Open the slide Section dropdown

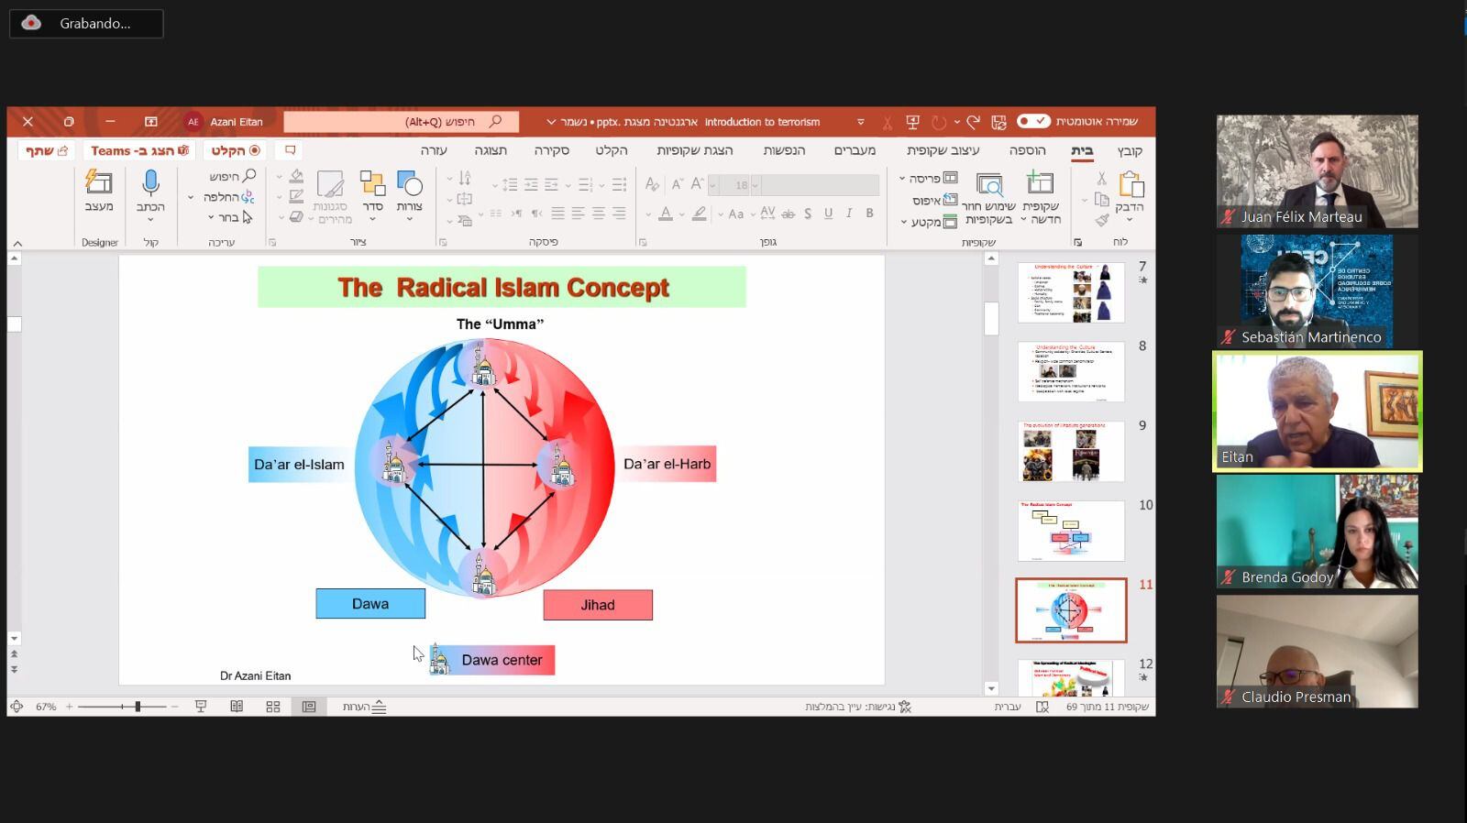click(x=928, y=222)
